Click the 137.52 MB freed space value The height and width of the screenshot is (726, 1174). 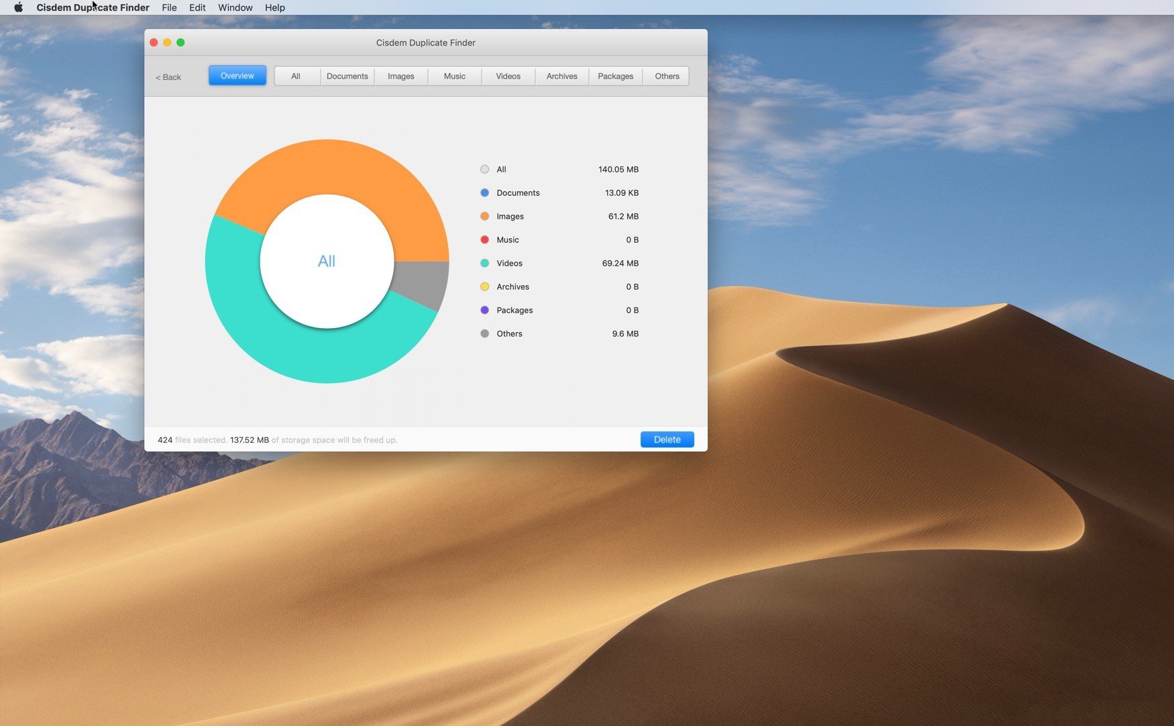(x=250, y=440)
